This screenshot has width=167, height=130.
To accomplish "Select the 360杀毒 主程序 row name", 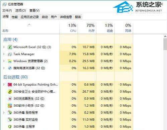I will click(x=24, y=127).
